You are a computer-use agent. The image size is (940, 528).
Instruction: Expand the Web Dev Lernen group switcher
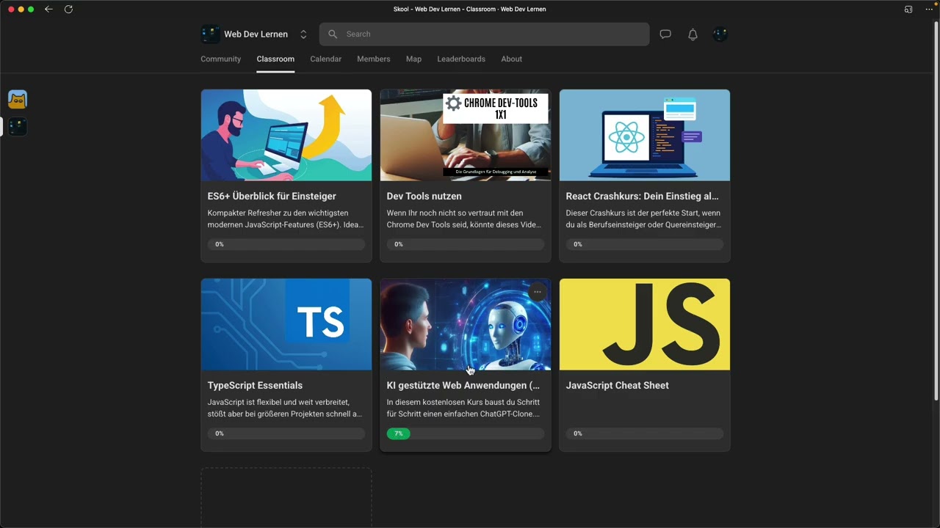point(303,34)
